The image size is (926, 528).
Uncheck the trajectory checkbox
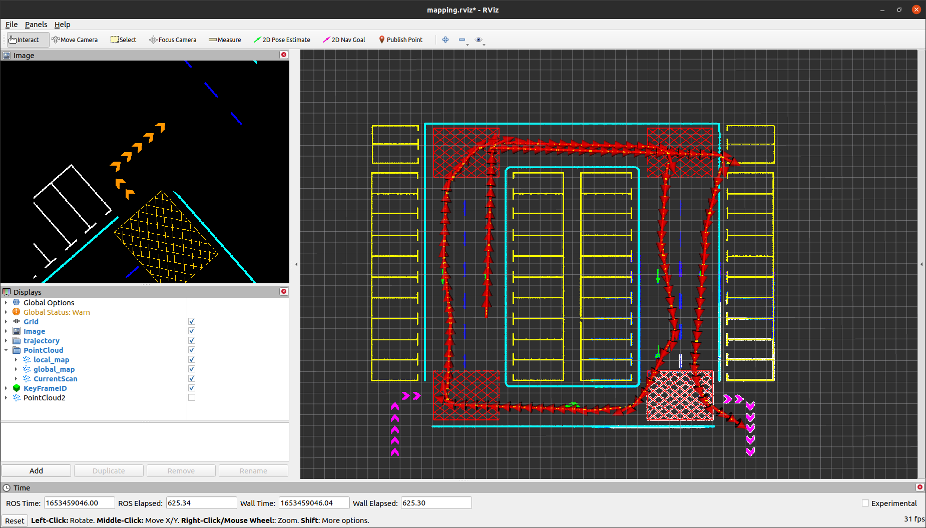tap(192, 340)
